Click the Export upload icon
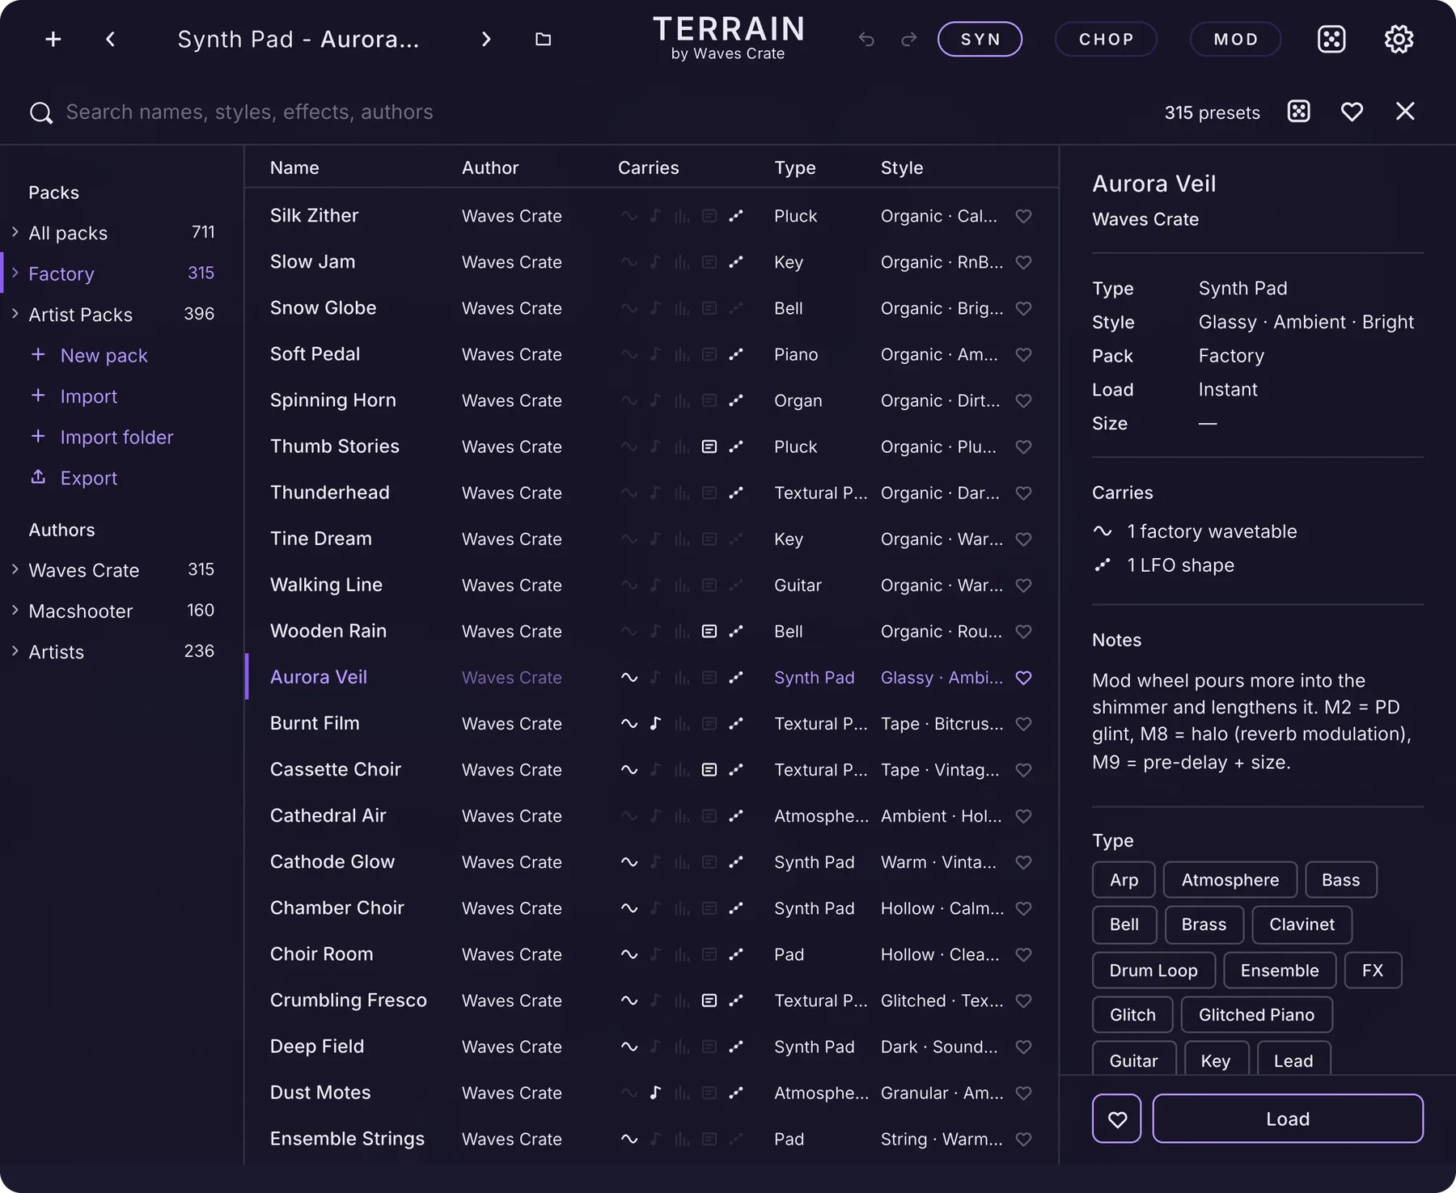 pos(38,477)
